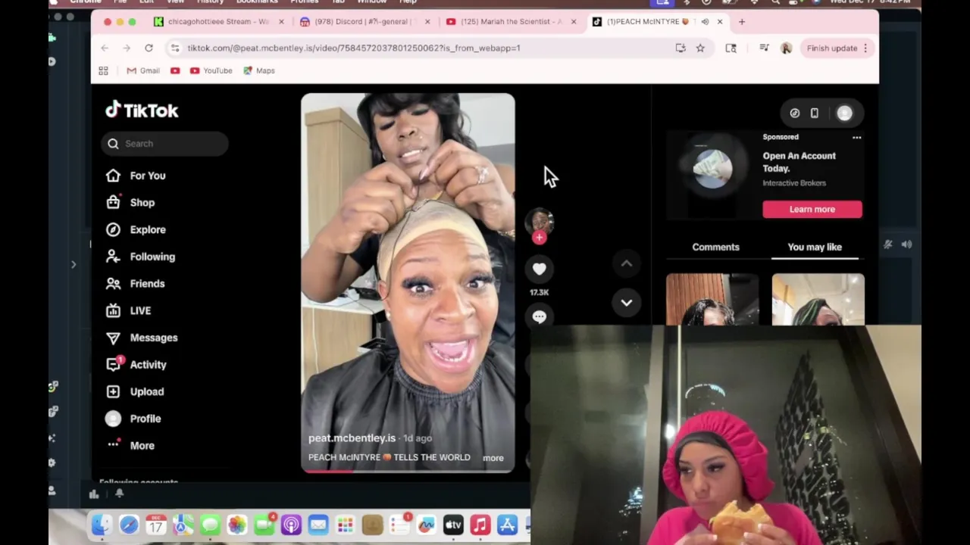Viewport: 970px width, 545px height.
Task: Switch to You may like tab
Action: point(815,247)
